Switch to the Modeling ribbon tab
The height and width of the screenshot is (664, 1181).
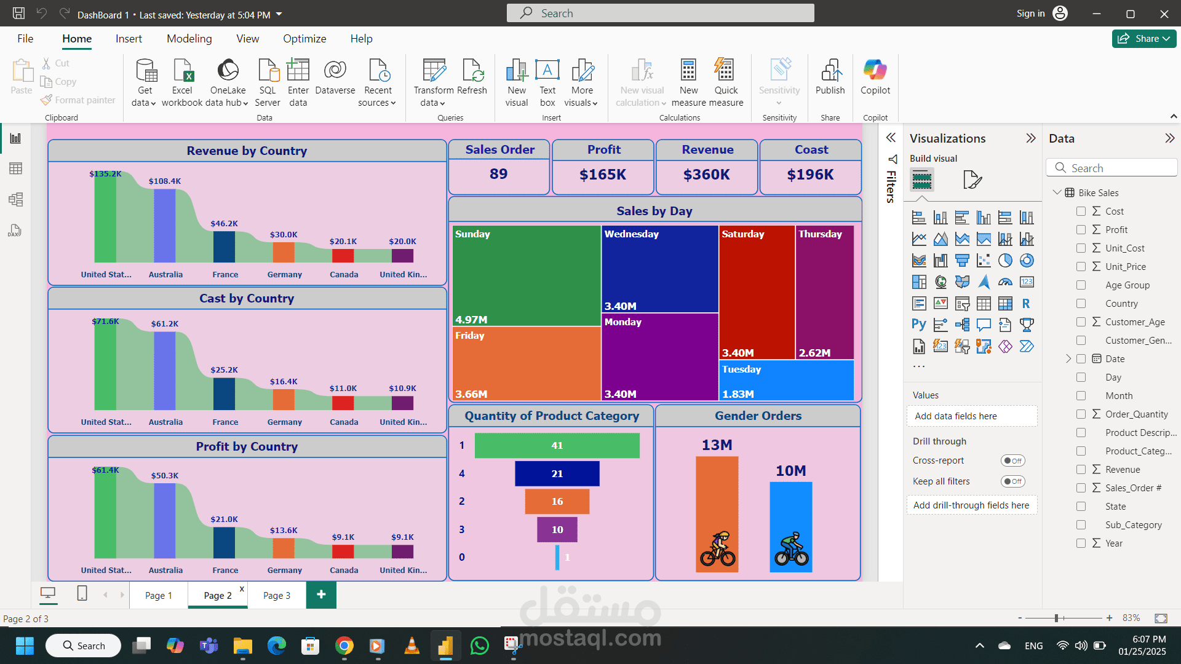coord(189,39)
